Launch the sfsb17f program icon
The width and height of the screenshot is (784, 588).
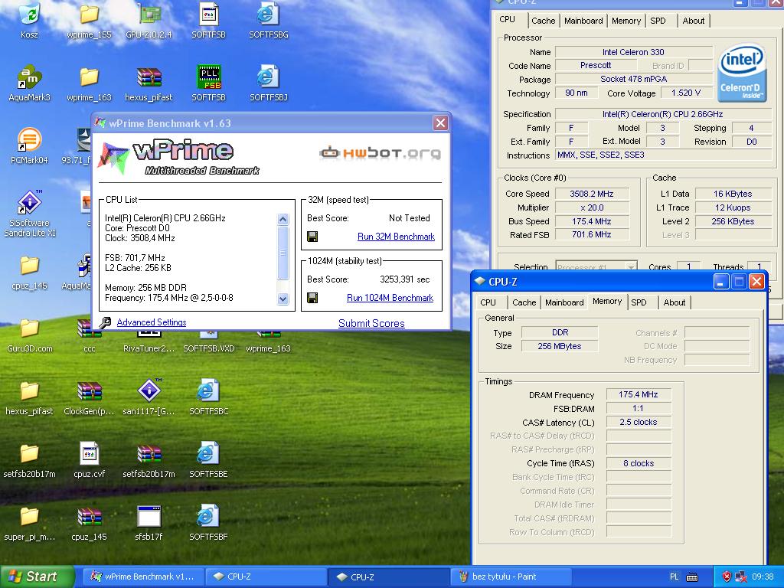(x=149, y=517)
